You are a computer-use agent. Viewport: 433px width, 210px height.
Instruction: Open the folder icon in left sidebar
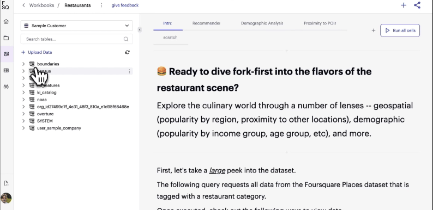[6, 38]
